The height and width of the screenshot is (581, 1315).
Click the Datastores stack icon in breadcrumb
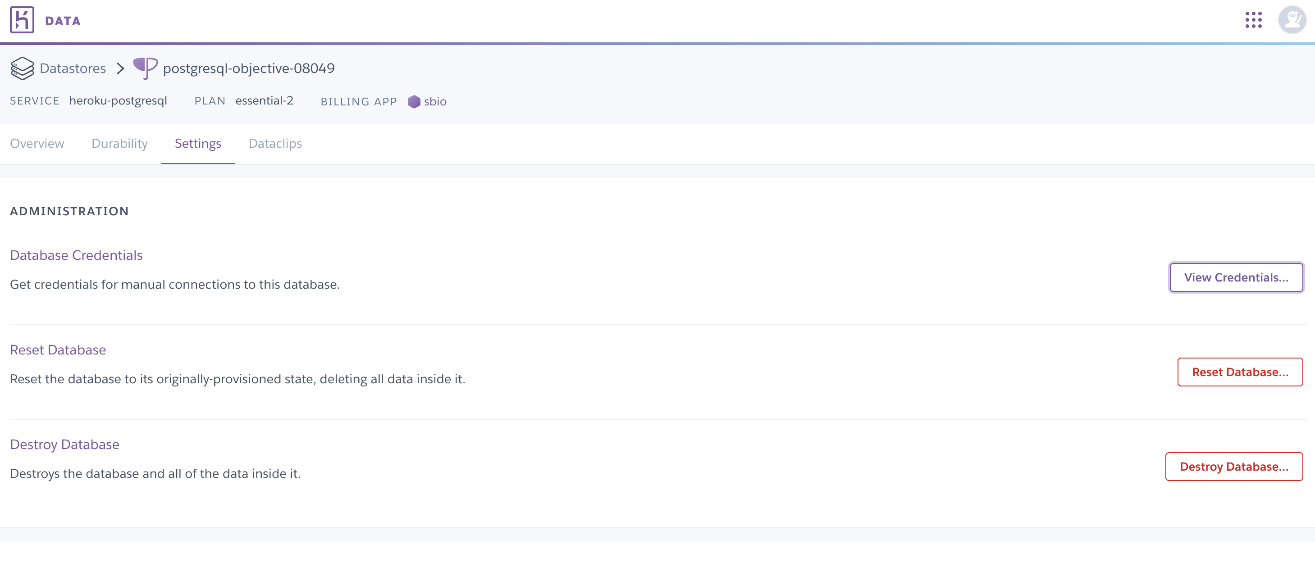click(22, 68)
